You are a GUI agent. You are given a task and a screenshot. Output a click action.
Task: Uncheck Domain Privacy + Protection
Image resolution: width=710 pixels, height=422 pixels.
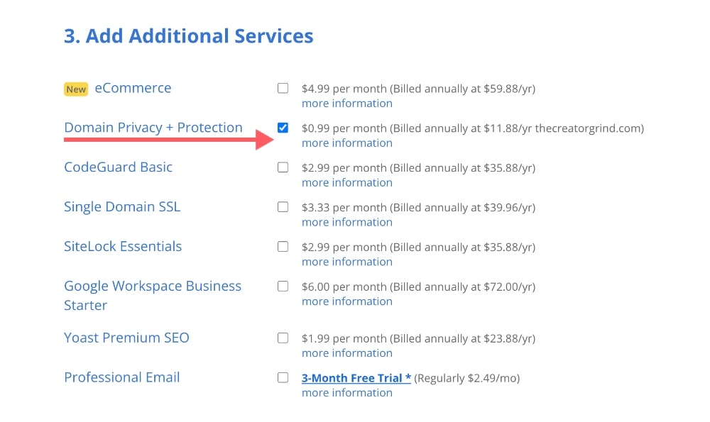[x=283, y=128]
